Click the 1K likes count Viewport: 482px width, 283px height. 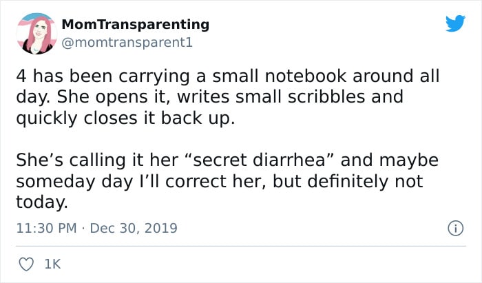click(52, 263)
